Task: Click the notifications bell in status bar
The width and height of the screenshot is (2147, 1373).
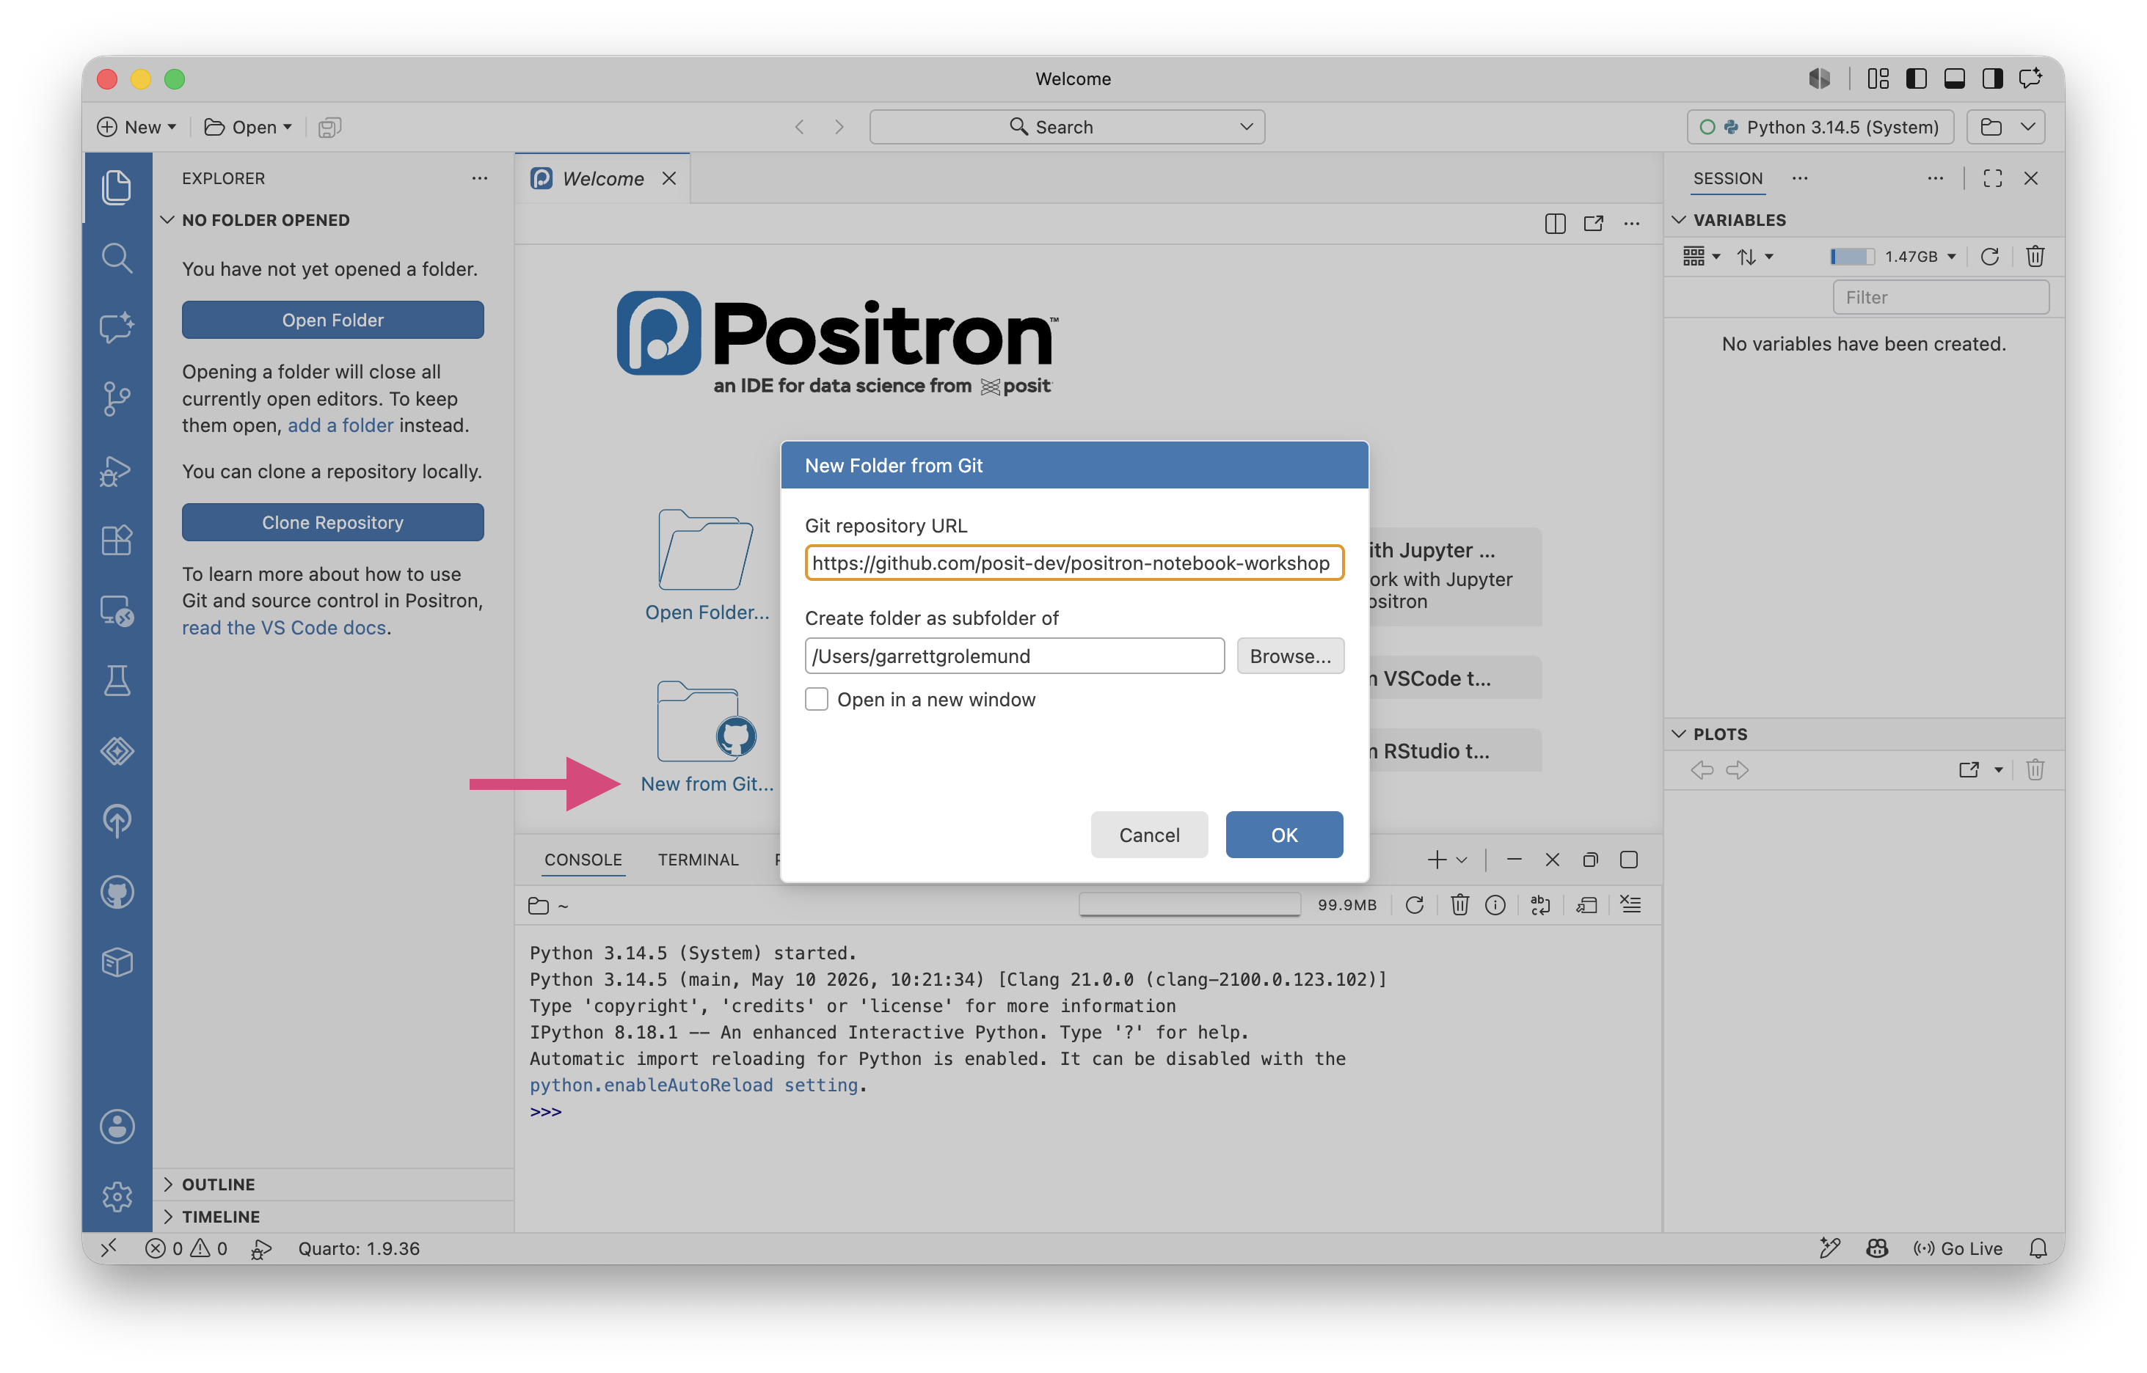Action: pyautogui.click(x=2037, y=1248)
